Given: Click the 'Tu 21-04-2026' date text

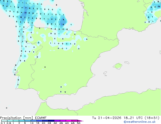Looking at the screenshot, I should click(107, 118).
